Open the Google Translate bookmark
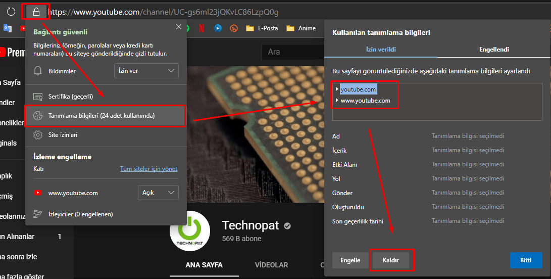Image resolution: width=551 pixels, height=279 pixels. tap(8, 28)
